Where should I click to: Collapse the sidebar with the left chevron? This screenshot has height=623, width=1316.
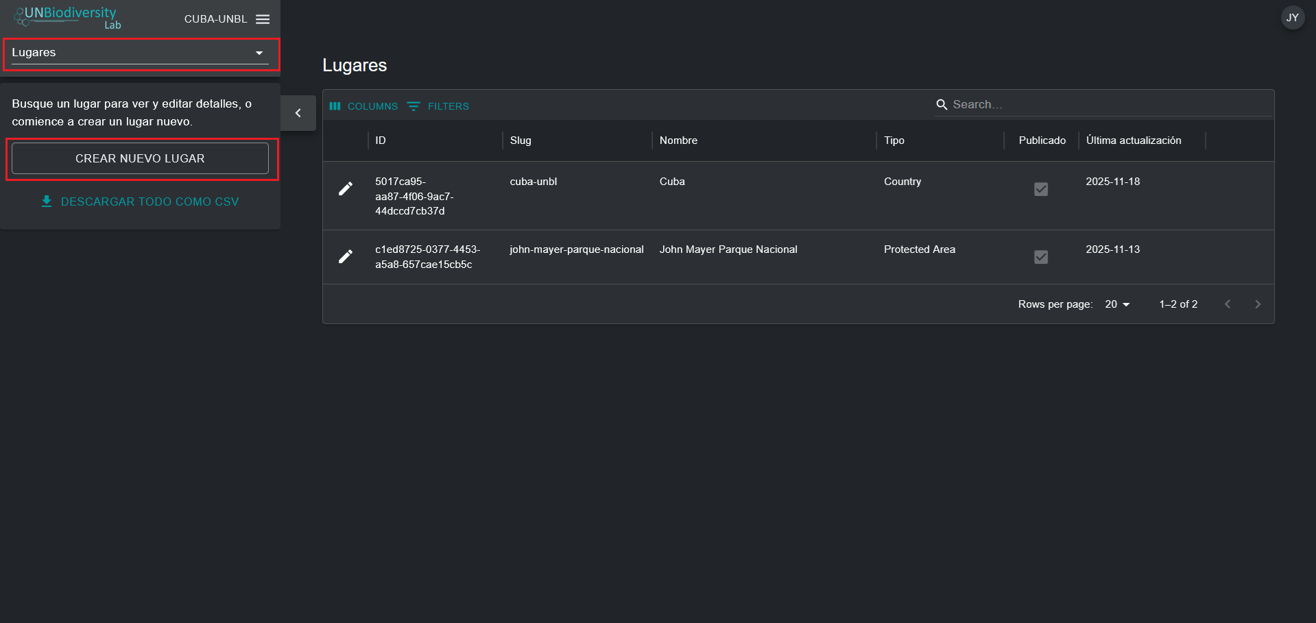298,113
